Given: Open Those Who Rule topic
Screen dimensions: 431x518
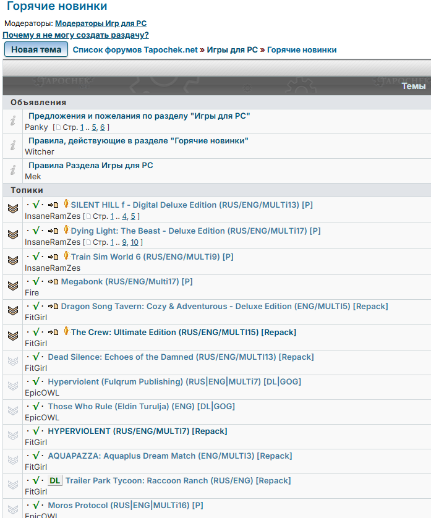Looking at the screenshot, I should pyautogui.click(x=142, y=407).
